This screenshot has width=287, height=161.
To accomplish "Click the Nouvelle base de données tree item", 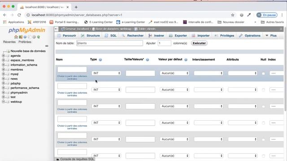I will 28,51.
